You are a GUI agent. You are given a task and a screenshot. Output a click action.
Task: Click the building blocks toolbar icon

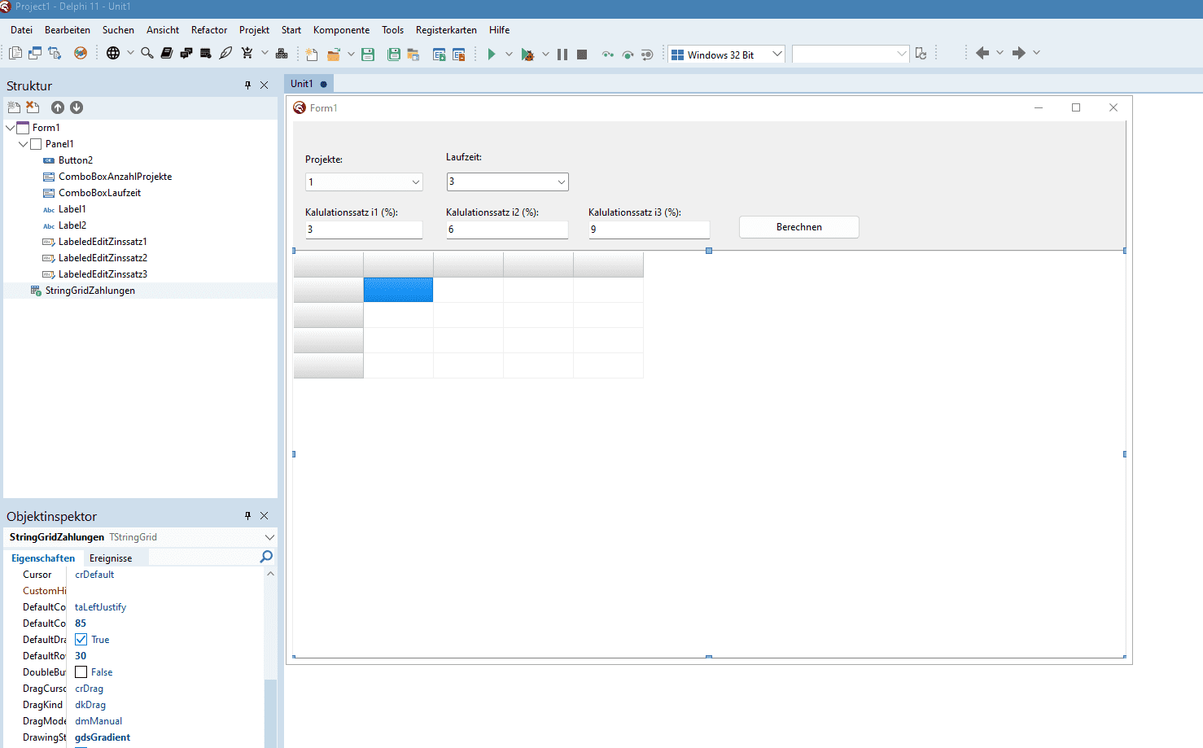point(282,53)
